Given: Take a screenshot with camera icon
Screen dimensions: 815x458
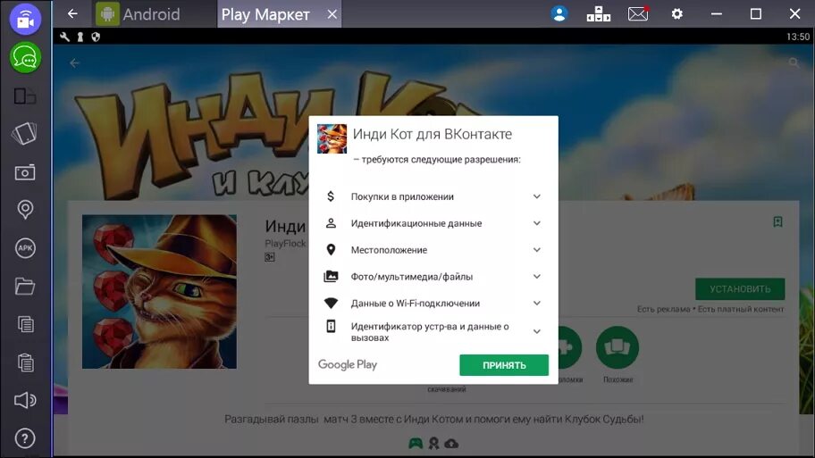Looking at the screenshot, I should (25, 172).
